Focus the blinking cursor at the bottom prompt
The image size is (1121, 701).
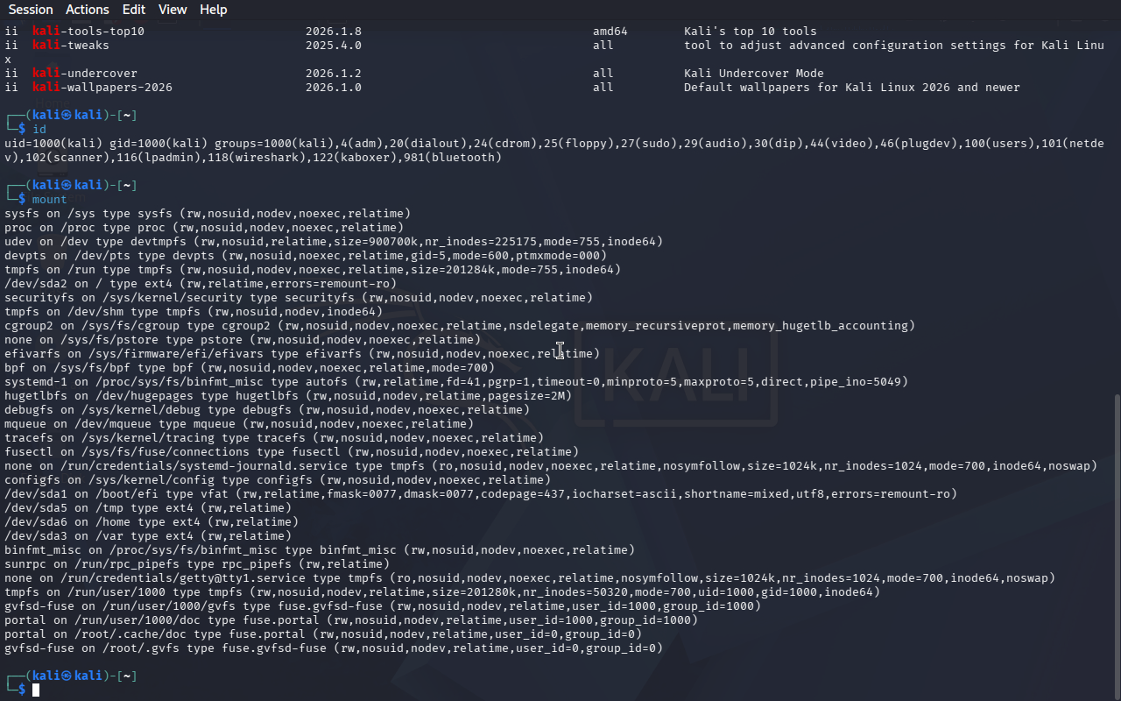(36, 690)
